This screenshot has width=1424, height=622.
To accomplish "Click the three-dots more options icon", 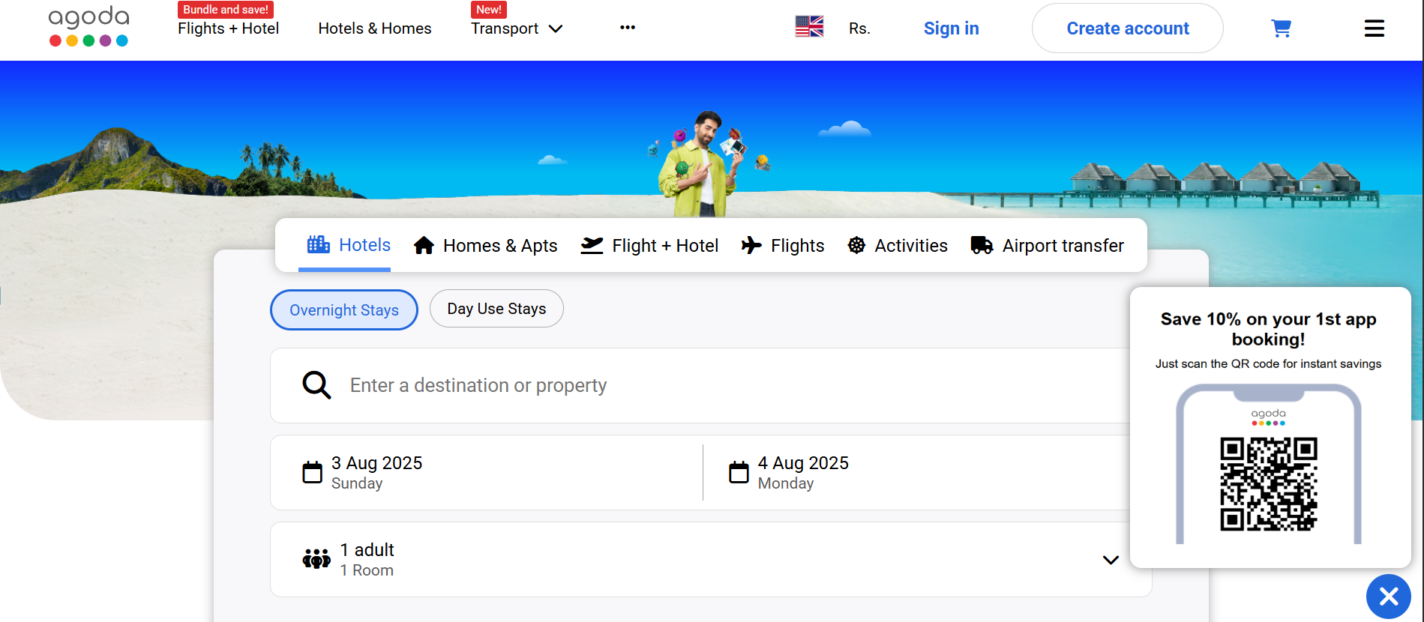I will point(628,28).
